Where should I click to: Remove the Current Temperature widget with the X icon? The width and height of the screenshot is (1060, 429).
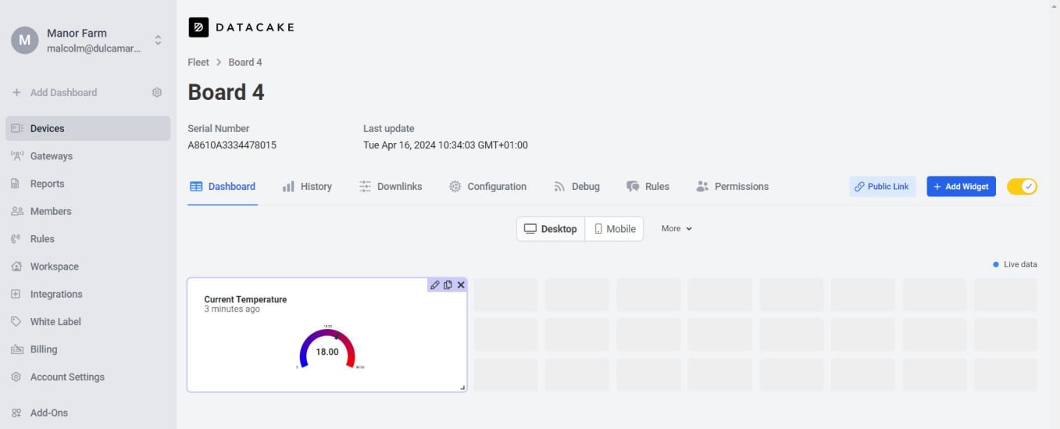point(461,285)
